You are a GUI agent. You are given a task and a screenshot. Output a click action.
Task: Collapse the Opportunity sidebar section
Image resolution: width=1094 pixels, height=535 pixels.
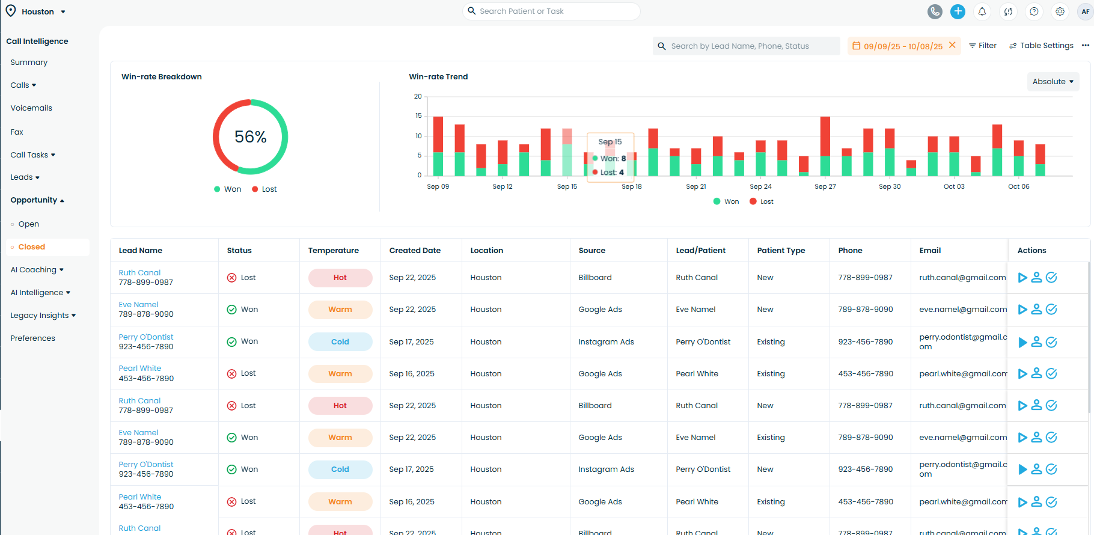point(37,200)
